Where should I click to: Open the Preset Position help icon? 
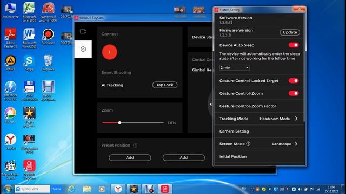point(135,145)
